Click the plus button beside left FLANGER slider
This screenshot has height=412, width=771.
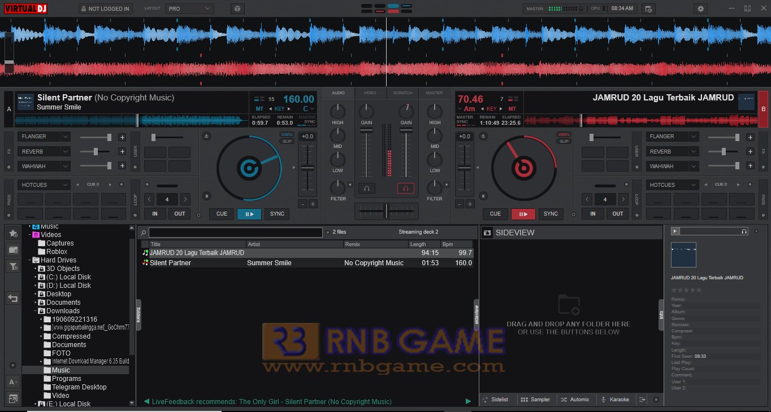point(122,137)
